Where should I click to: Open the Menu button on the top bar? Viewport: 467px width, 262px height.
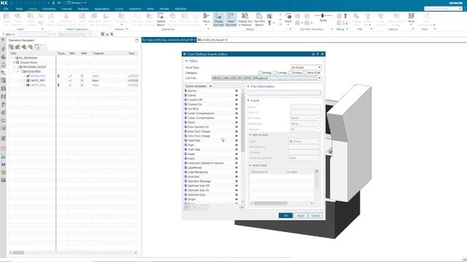pos(9,34)
